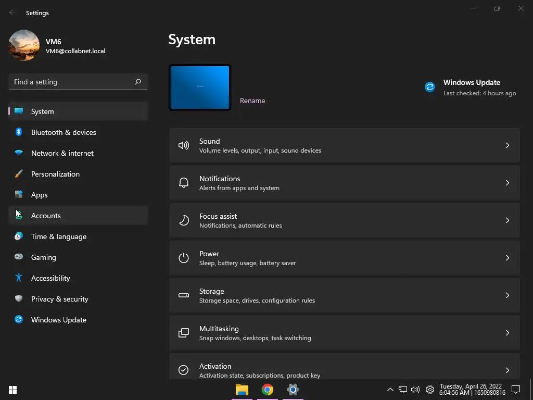The height and width of the screenshot is (400, 533).
Task: Go back using the back arrow
Action: tap(12, 12)
